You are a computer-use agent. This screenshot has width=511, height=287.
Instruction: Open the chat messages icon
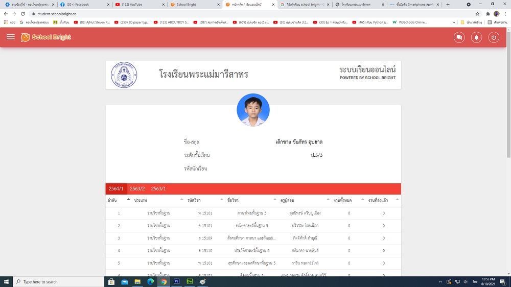(459, 37)
